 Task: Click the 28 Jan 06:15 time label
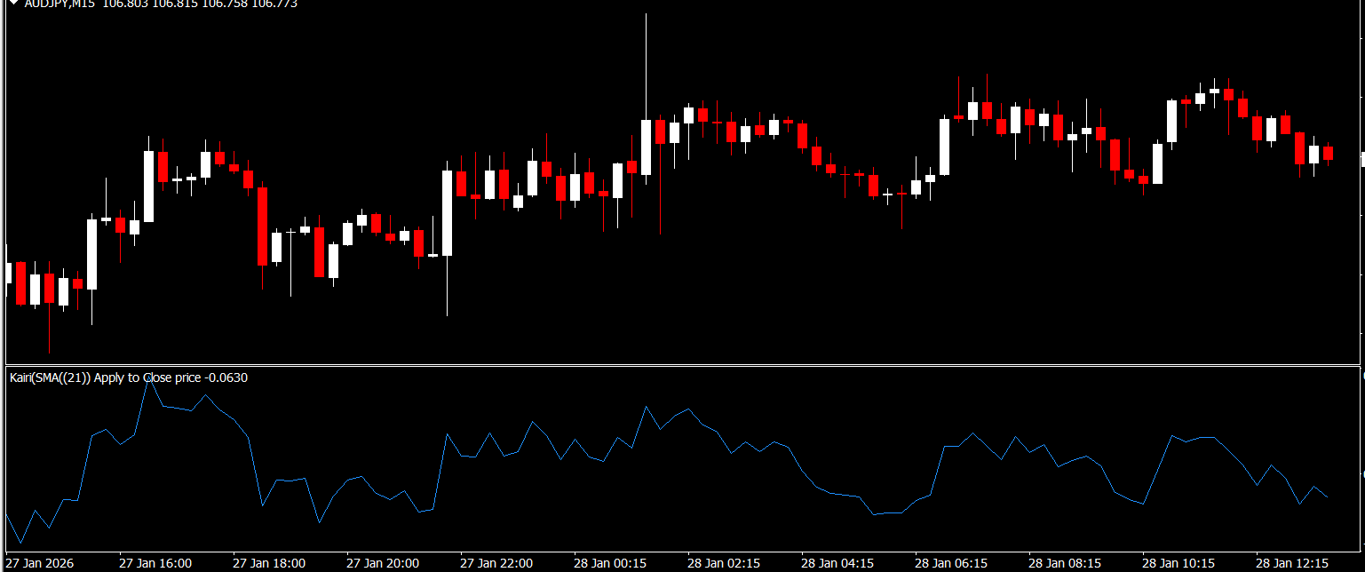click(x=951, y=563)
